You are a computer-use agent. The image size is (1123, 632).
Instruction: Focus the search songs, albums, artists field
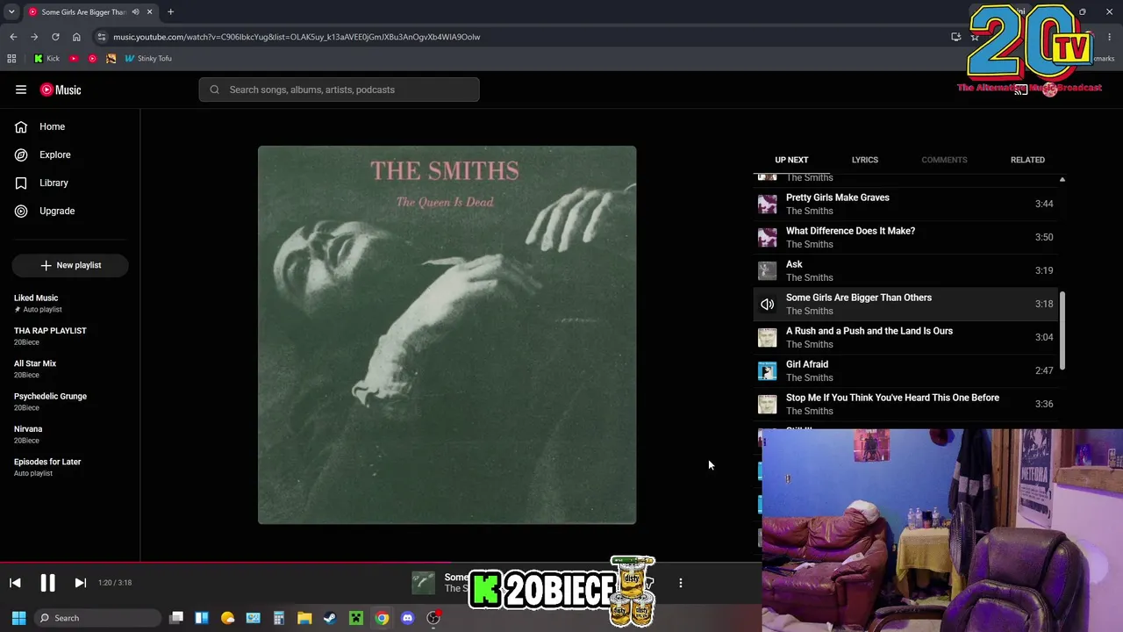[339, 90]
